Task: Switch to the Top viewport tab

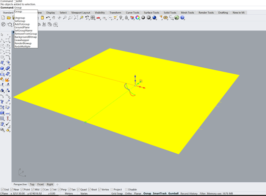Action: click(x=32, y=184)
